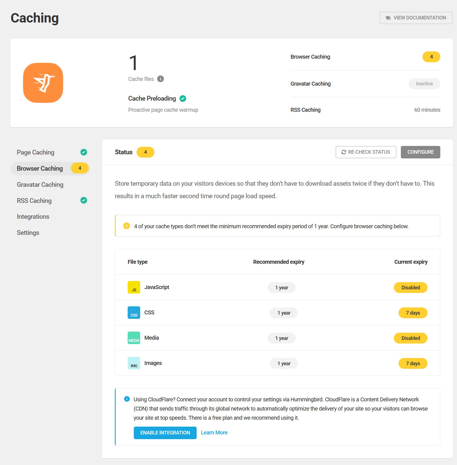This screenshot has height=465, width=457.
Task: Open Settings in the caching sidebar
Action: [28, 233]
